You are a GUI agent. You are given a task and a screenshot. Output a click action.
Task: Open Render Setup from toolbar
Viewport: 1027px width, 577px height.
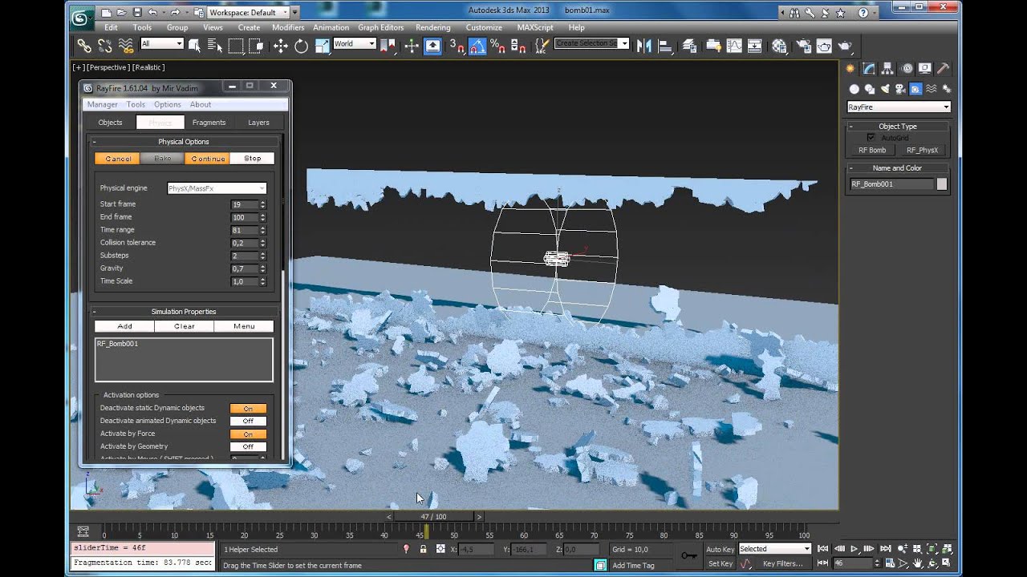(803, 46)
